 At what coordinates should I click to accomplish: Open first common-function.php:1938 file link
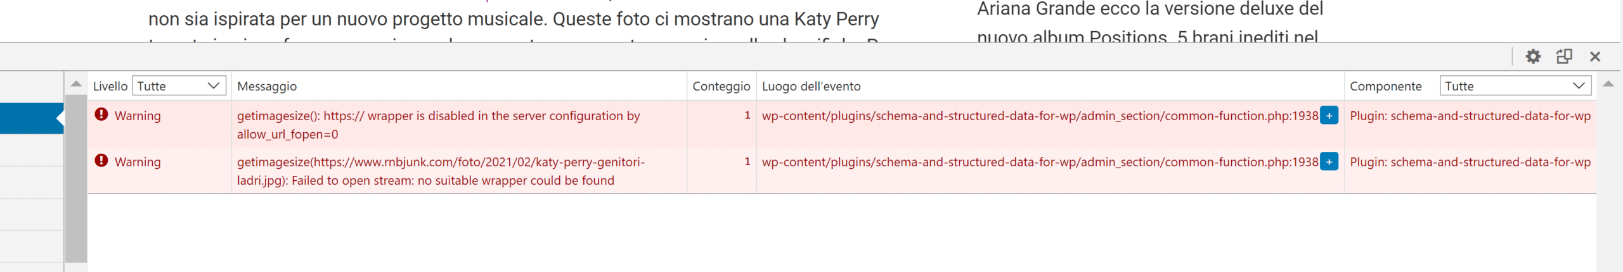(1040, 116)
